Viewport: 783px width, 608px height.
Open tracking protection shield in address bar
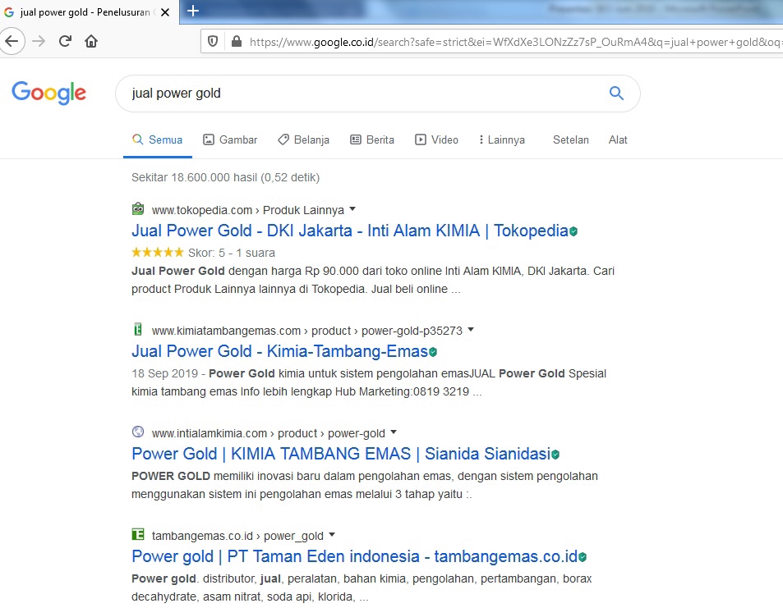pos(213,41)
